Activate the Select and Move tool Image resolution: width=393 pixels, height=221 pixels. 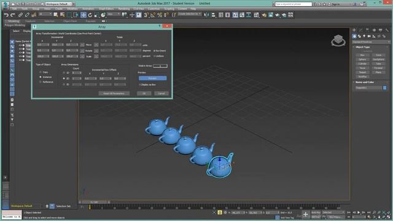(84, 15)
